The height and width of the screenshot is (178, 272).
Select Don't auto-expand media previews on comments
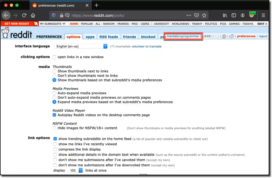click(54, 97)
